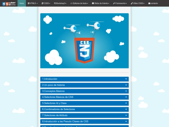Click the CSS3 logo in navbar brand
Viewport: 169px width, 127px height.
(4, 4)
